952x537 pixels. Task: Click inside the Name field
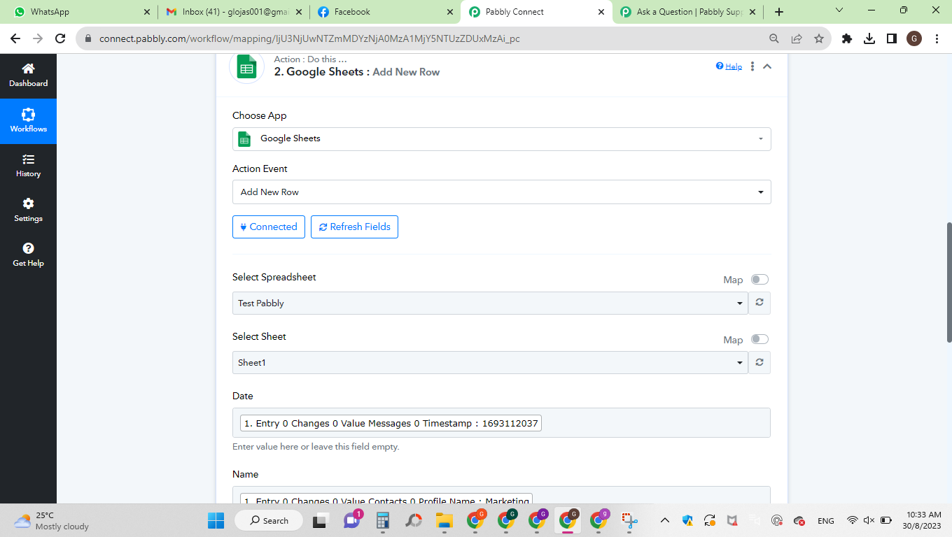tap(501, 495)
